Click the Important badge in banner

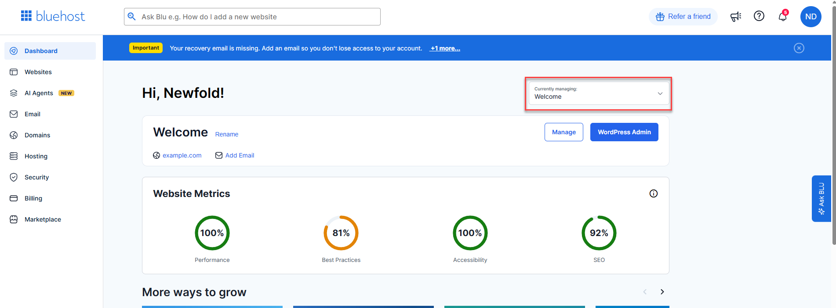point(146,48)
